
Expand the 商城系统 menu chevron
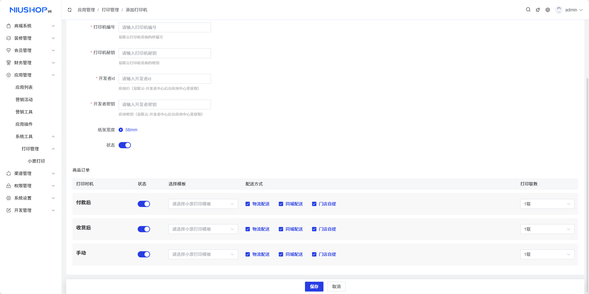click(x=53, y=26)
